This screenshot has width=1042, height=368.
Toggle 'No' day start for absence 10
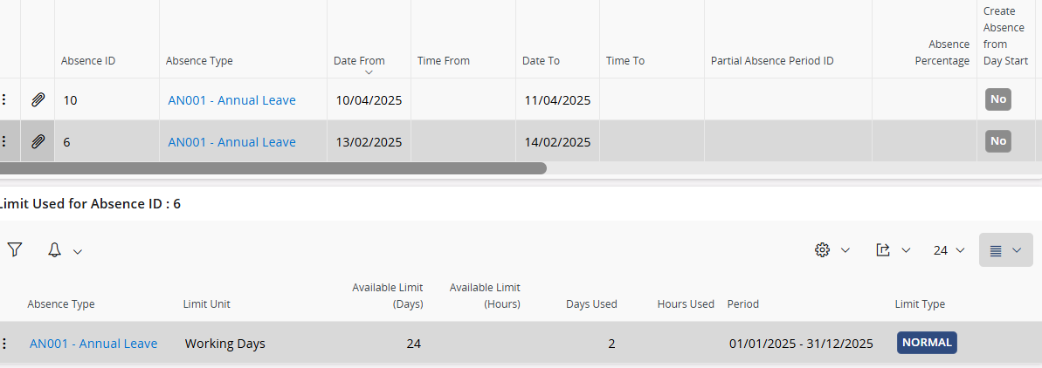(x=998, y=99)
